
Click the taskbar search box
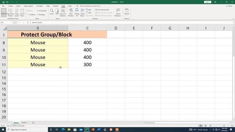pos(27,129)
